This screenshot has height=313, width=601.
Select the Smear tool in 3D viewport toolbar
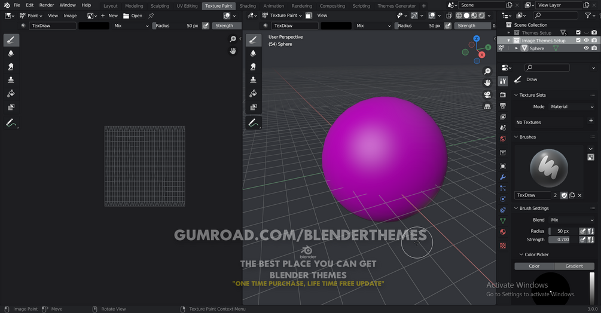(x=253, y=66)
